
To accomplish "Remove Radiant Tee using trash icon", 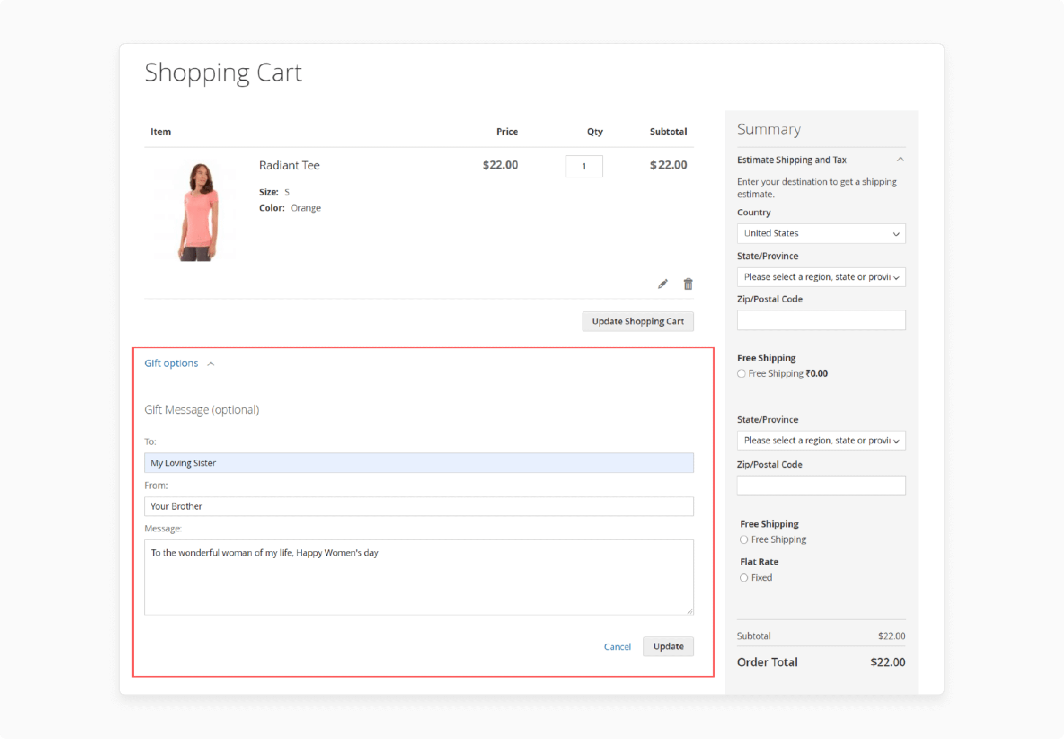I will pyautogui.click(x=688, y=284).
